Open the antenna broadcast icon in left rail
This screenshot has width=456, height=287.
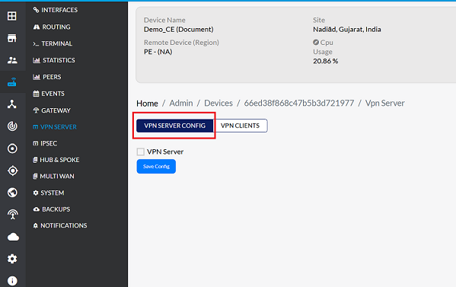(12, 215)
